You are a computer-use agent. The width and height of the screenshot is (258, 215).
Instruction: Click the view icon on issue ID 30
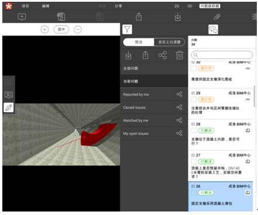point(248,68)
